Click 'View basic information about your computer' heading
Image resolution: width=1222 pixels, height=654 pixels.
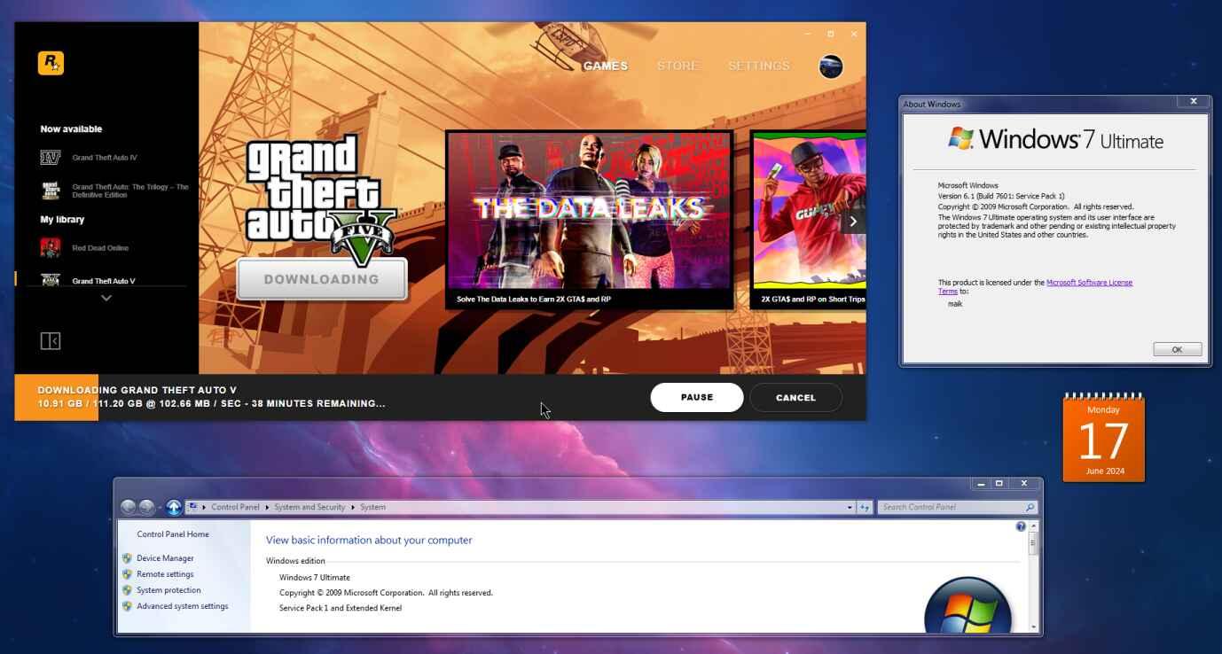(369, 540)
